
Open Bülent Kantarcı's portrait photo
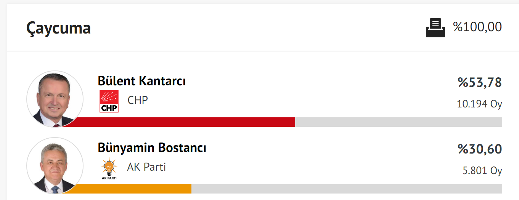[x=55, y=99]
